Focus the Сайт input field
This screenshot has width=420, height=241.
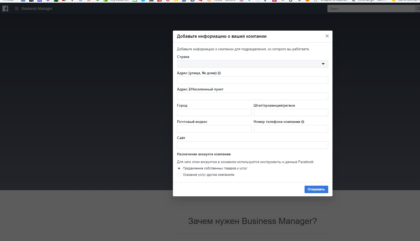coord(252,145)
